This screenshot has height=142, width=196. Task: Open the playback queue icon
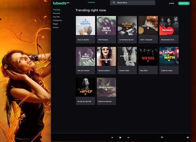(x=162, y=137)
